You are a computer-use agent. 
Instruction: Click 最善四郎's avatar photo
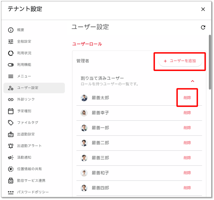point(84,188)
